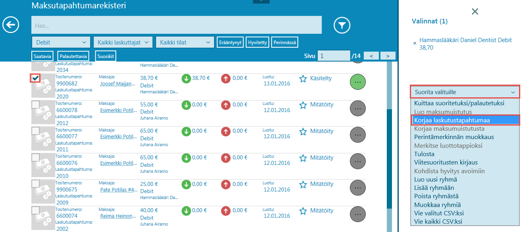This screenshot has width=525, height=232.
Task: Open green more-actions button for voucher 9900682
Action: coord(357,81)
